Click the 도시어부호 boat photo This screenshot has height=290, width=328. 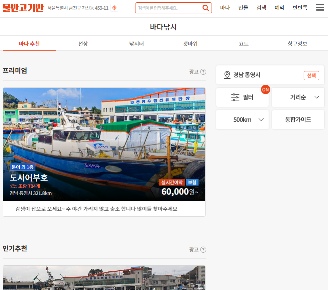pos(104,144)
